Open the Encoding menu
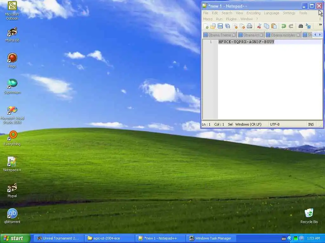This screenshot has height=243, width=325. pos(253,13)
